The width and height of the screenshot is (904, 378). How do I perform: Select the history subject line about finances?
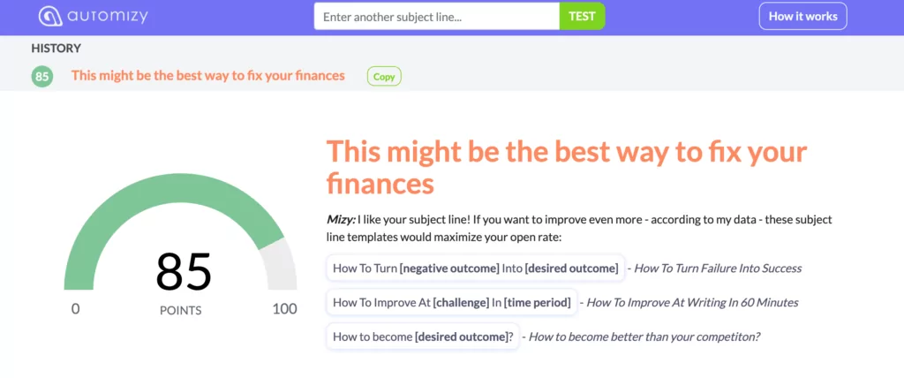[208, 76]
